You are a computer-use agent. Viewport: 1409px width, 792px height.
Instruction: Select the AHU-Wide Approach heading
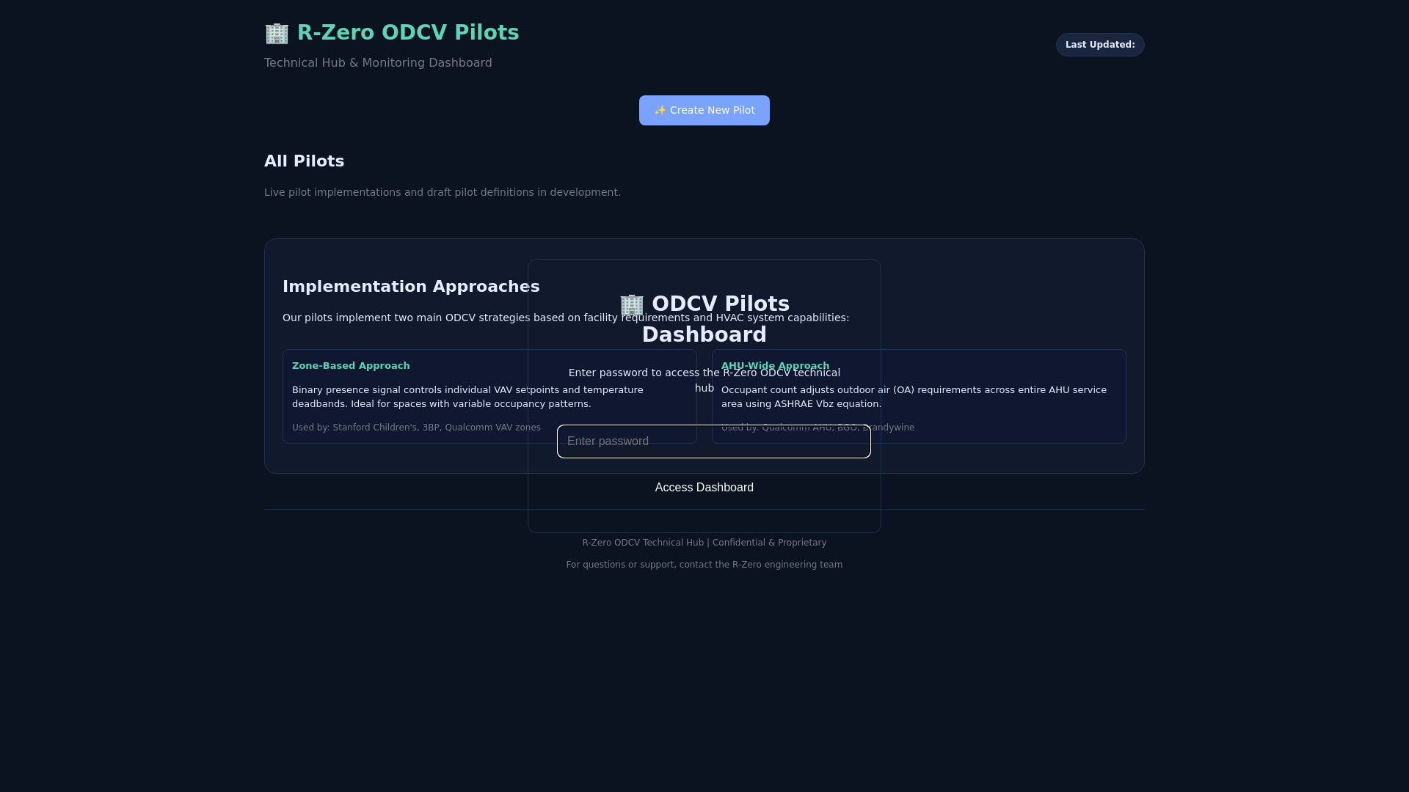pos(775,366)
